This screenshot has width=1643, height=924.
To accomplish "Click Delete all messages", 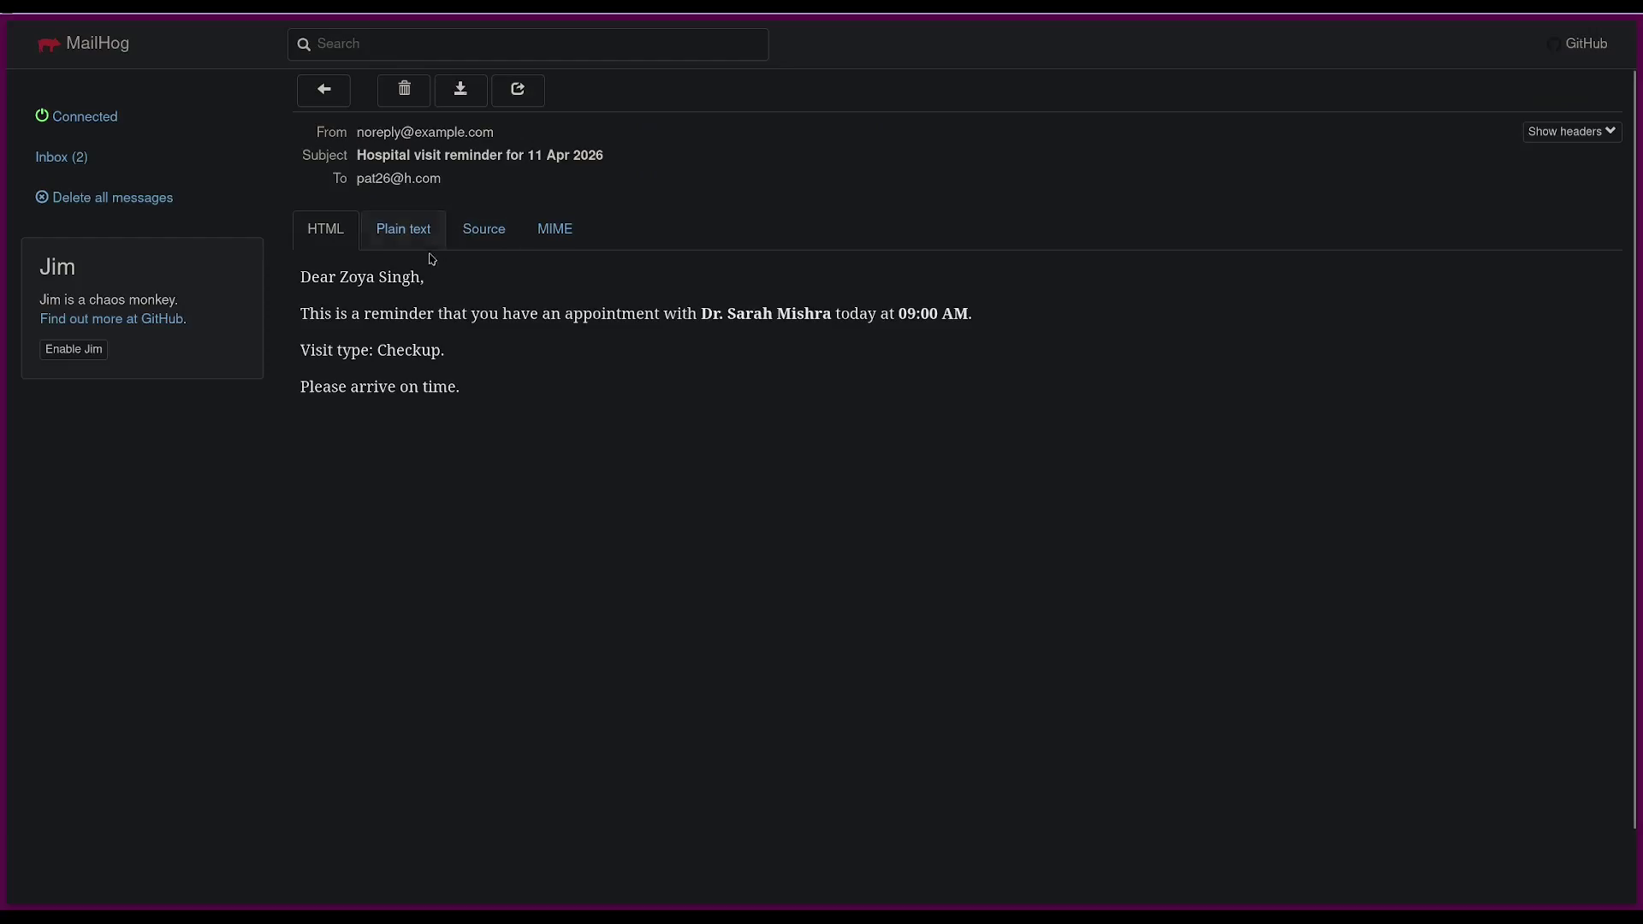I will (104, 198).
